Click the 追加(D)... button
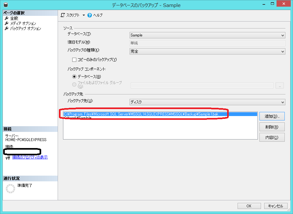 (272, 116)
